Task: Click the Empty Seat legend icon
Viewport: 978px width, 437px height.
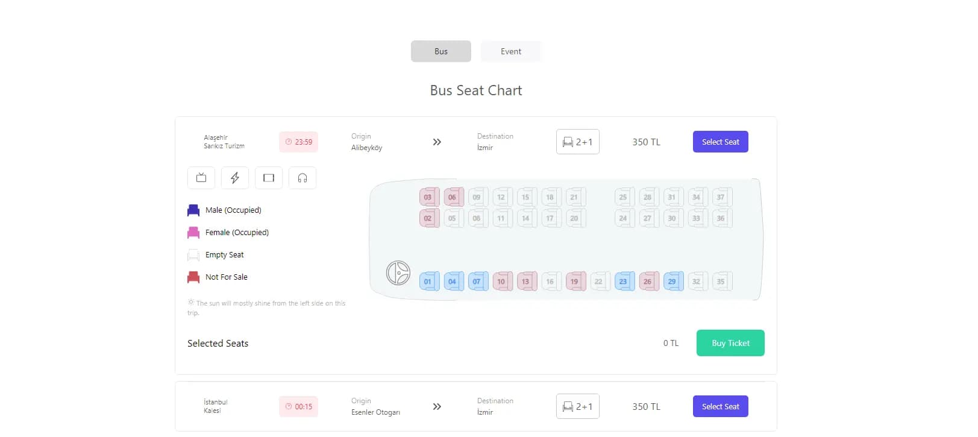Action: tap(193, 255)
